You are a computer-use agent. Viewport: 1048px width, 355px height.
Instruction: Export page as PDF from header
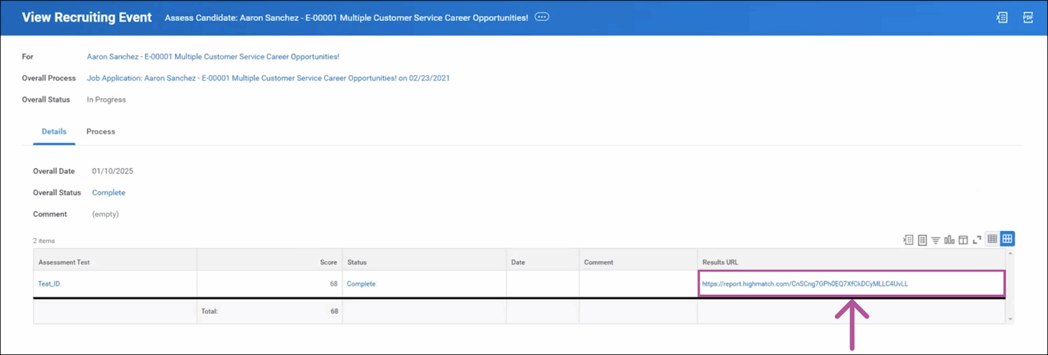point(1028,18)
